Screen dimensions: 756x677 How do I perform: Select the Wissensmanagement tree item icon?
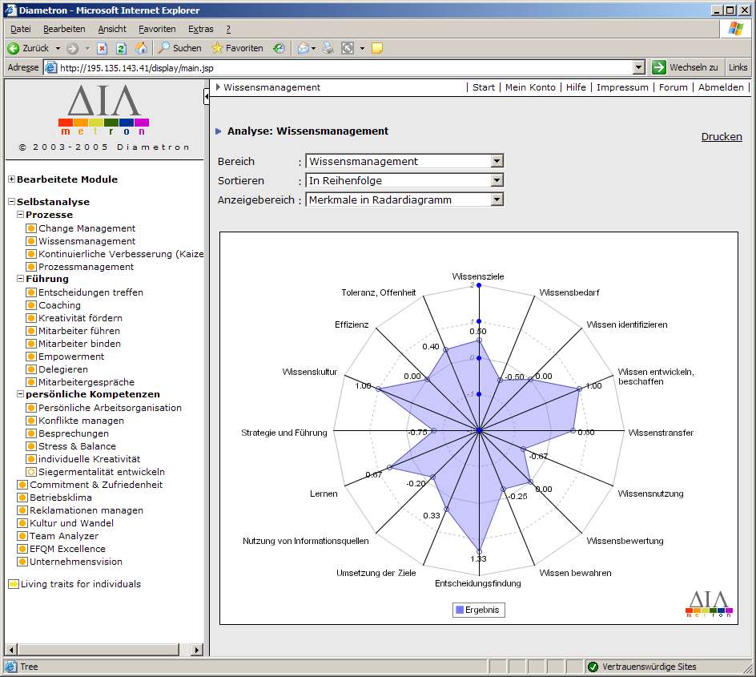point(31,240)
